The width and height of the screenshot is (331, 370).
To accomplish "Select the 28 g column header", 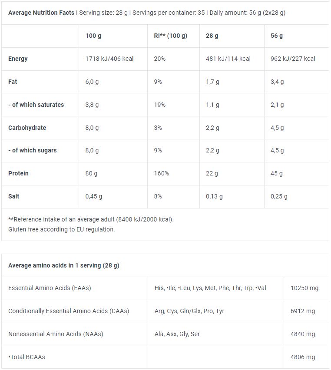I will (x=212, y=36).
